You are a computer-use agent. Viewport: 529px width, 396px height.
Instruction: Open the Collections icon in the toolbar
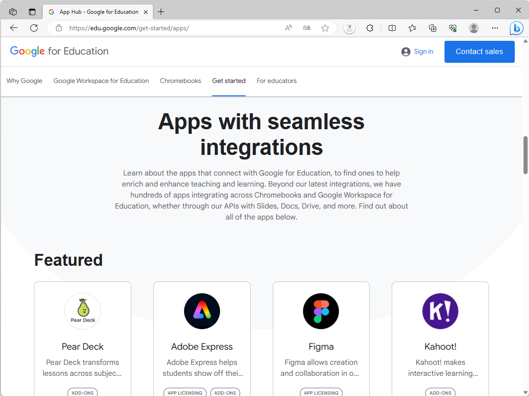click(432, 28)
